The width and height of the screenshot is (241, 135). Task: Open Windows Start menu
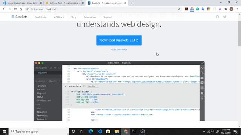4,132
